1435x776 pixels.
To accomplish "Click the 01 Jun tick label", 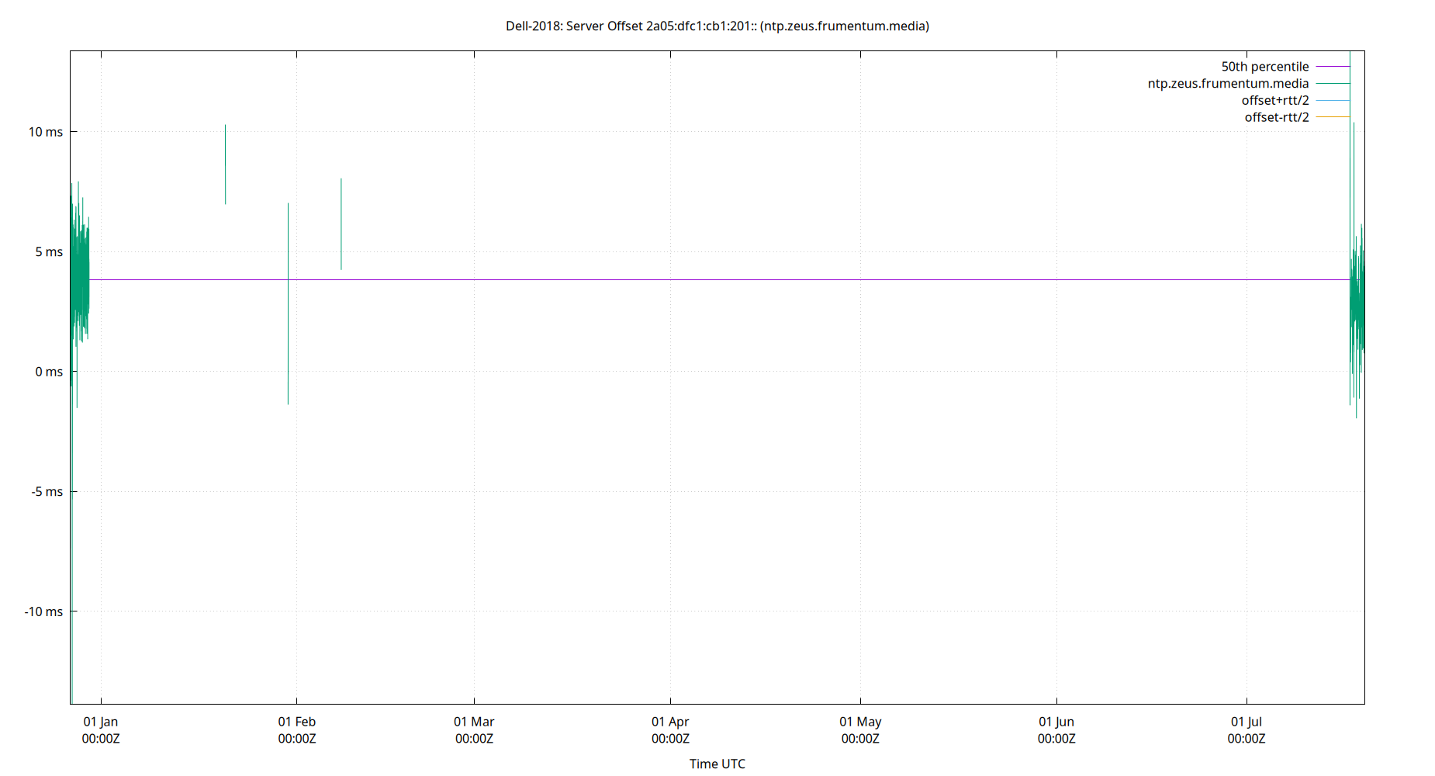I will point(1056,721).
